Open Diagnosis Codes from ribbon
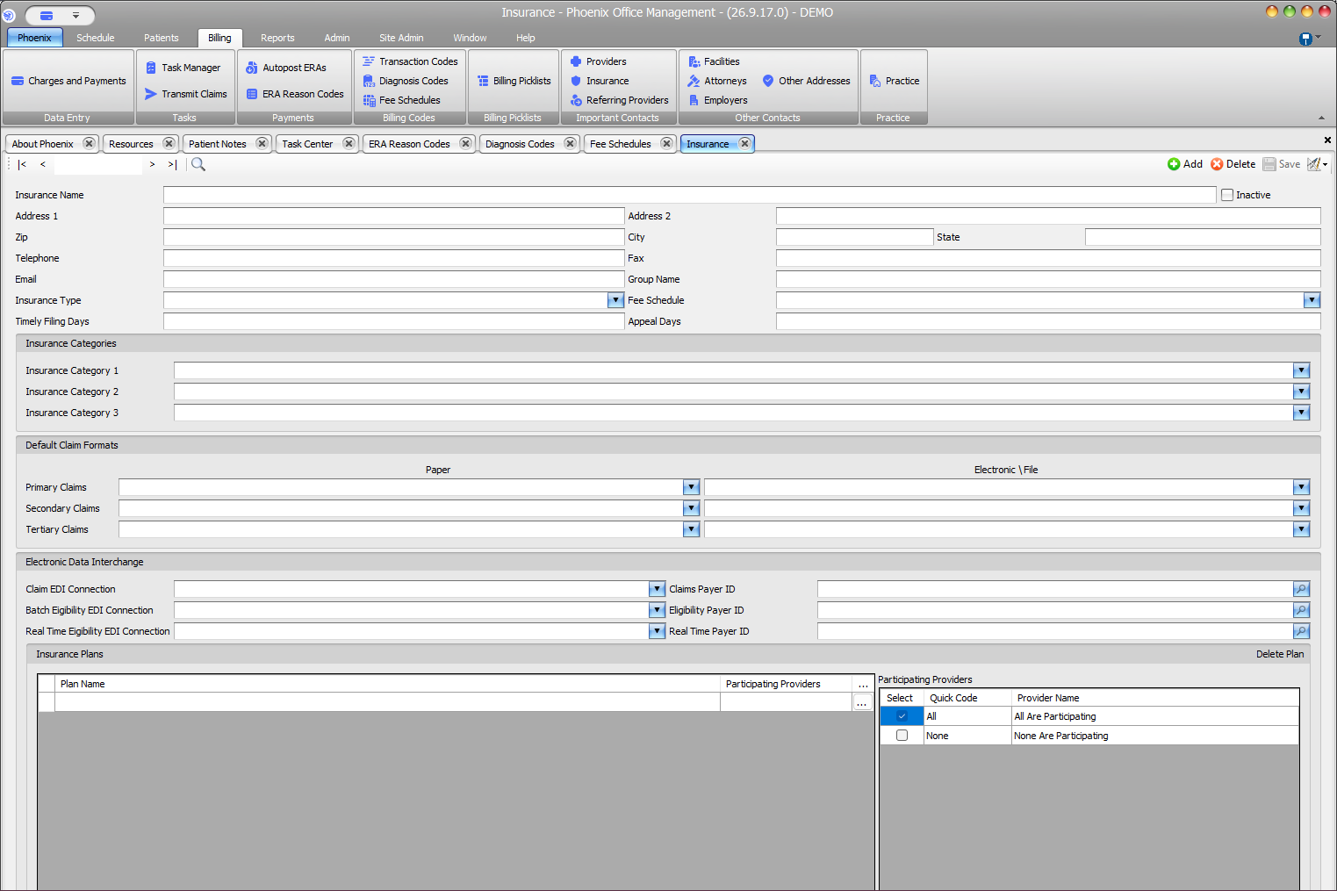The height and width of the screenshot is (891, 1337). pyautogui.click(x=405, y=81)
